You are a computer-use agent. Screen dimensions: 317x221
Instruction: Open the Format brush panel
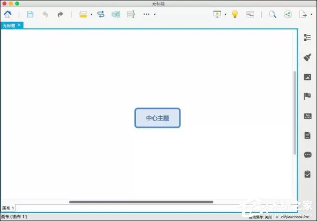(307, 57)
